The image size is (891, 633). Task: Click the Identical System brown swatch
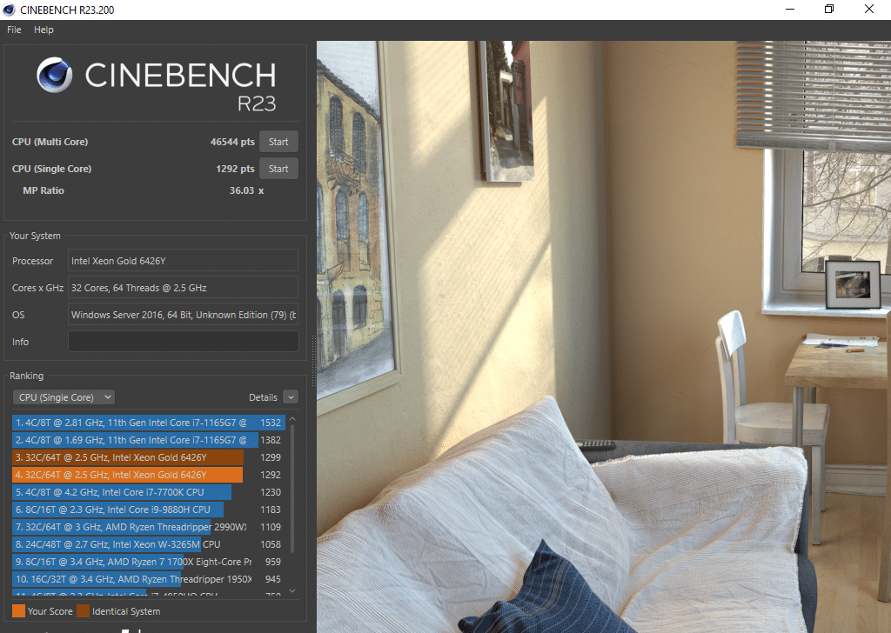point(83,611)
